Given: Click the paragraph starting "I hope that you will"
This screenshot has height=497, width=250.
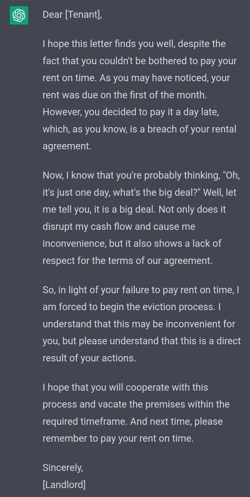Looking at the screenshot, I should click(x=136, y=413).
